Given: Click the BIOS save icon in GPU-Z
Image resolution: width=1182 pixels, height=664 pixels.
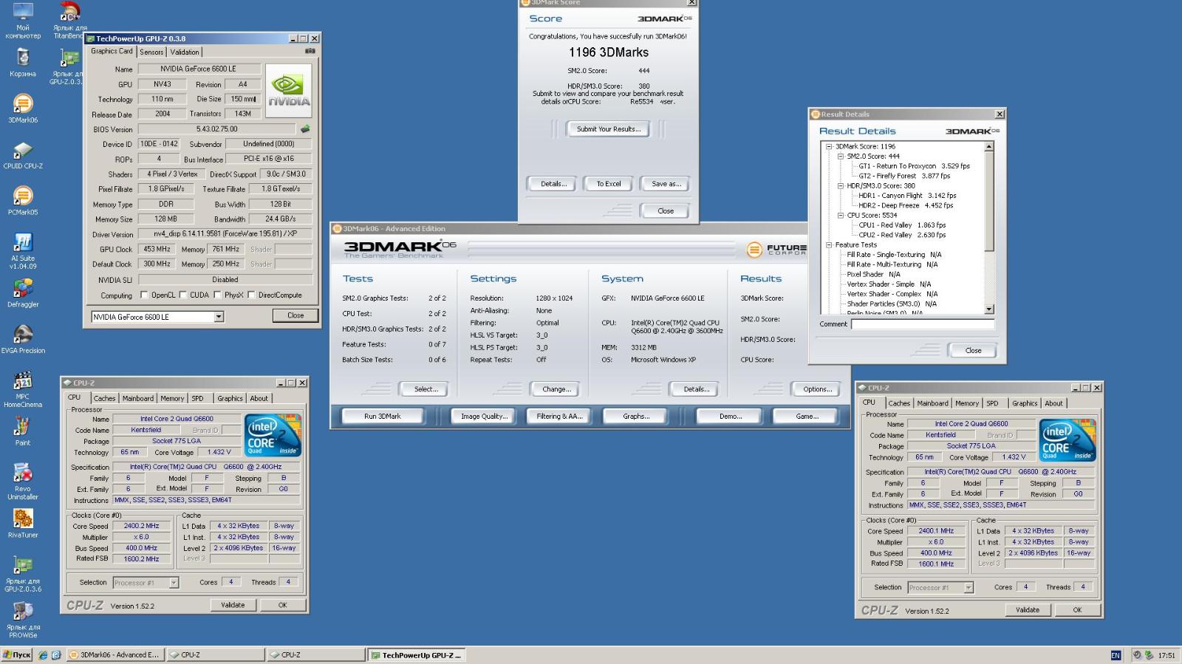Looking at the screenshot, I should click(x=304, y=129).
